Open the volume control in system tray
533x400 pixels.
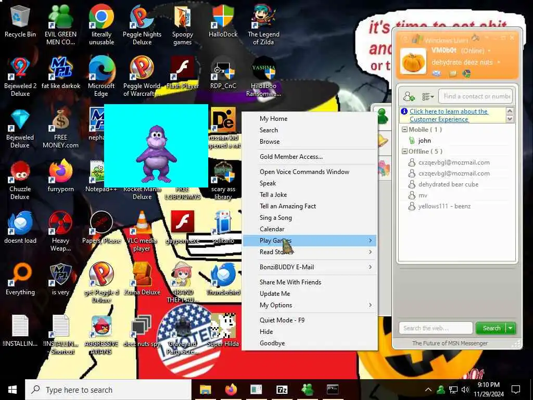coord(465,390)
